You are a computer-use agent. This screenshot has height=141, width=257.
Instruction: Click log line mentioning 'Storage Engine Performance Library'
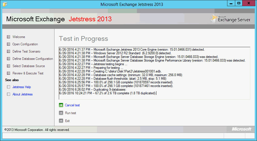(153, 60)
